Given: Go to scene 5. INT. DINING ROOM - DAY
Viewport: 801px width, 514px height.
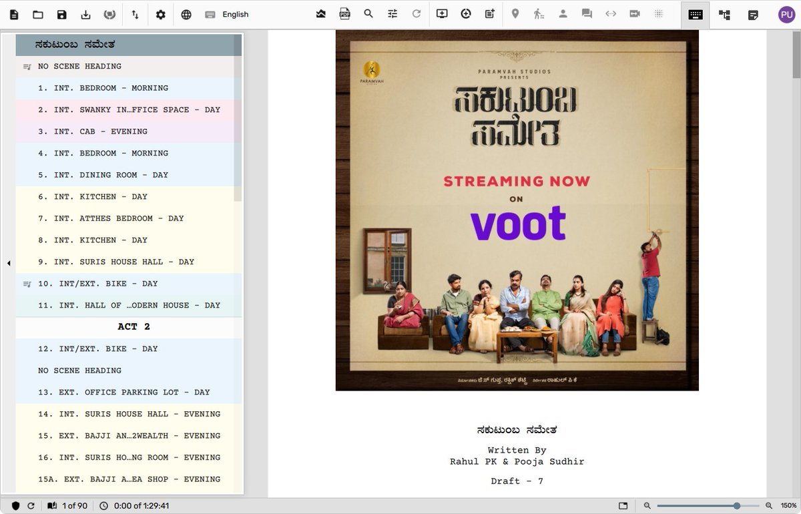Looking at the screenshot, I should coord(129,175).
